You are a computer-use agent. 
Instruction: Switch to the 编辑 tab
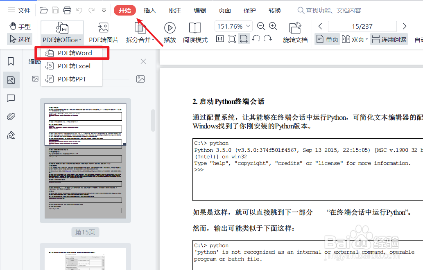200,11
